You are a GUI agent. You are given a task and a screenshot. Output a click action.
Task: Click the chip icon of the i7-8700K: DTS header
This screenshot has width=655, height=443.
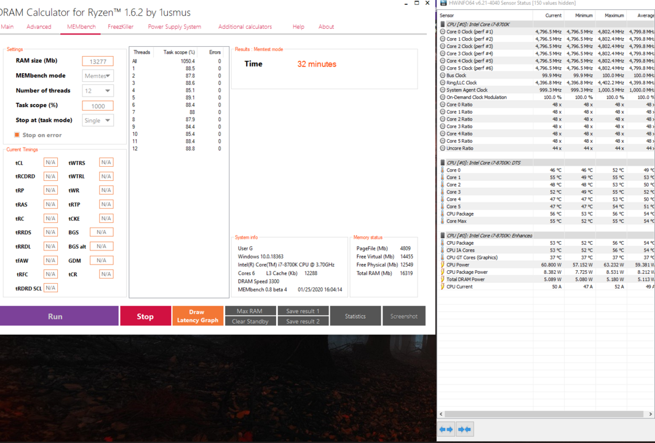[x=443, y=162]
